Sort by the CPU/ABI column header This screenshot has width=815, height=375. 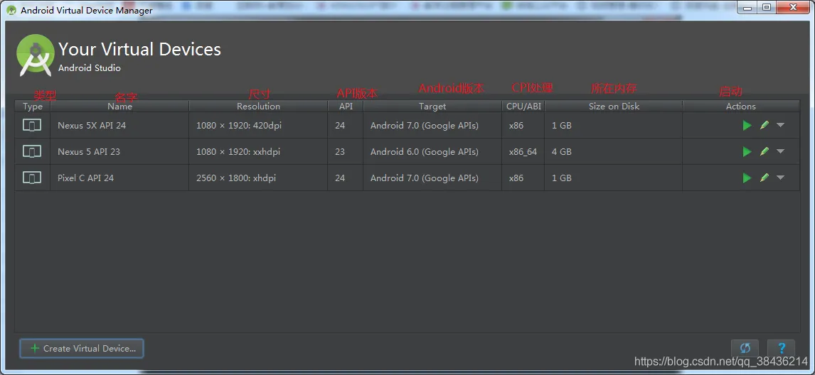(523, 106)
